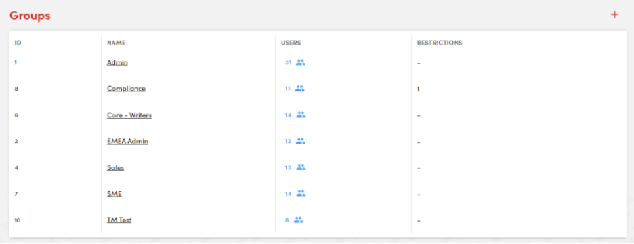Open the Compliance group link
Screen dimensions: 634x244
[126, 89]
